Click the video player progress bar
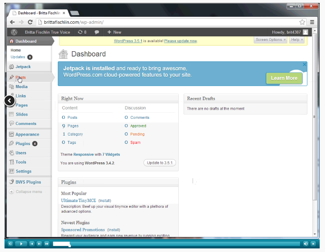This screenshot has width=325, height=252. [x=176, y=244]
